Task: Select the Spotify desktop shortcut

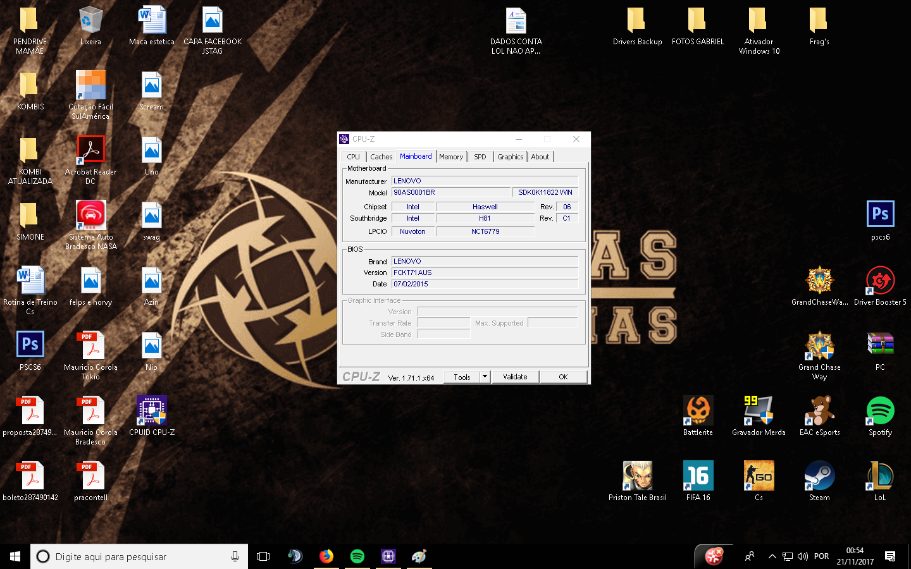Action: (880, 417)
